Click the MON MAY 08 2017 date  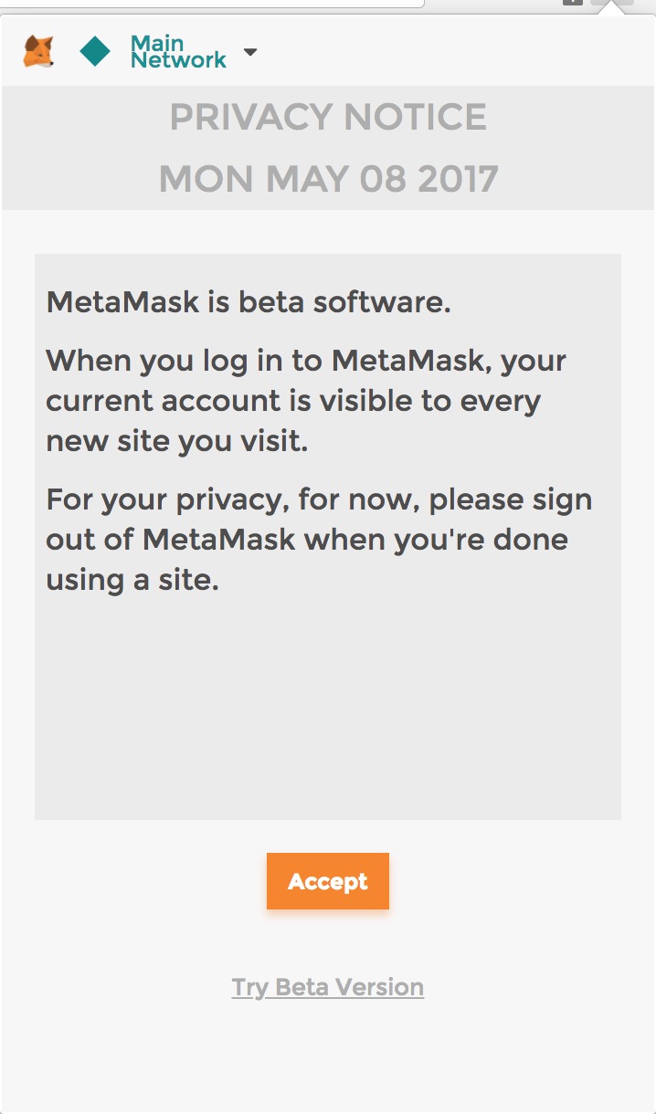point(328,179)
